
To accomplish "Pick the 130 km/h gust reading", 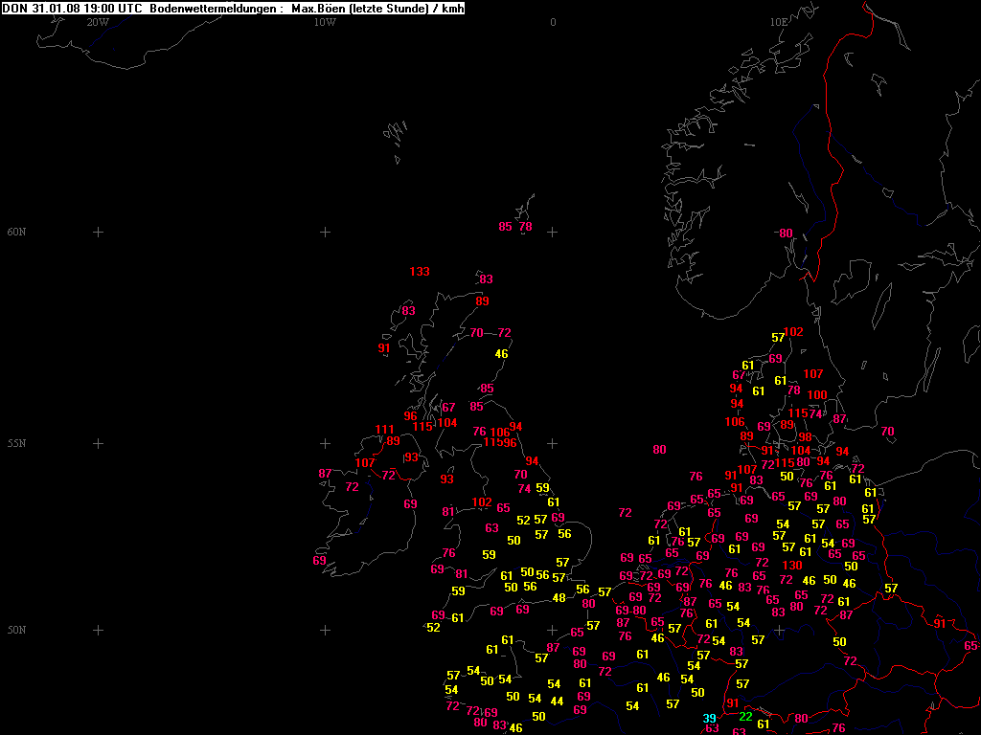I will 792,566.
